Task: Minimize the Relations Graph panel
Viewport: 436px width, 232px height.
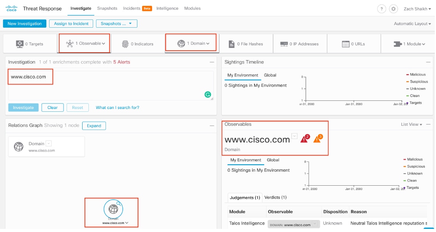Action: coord(212,126)
